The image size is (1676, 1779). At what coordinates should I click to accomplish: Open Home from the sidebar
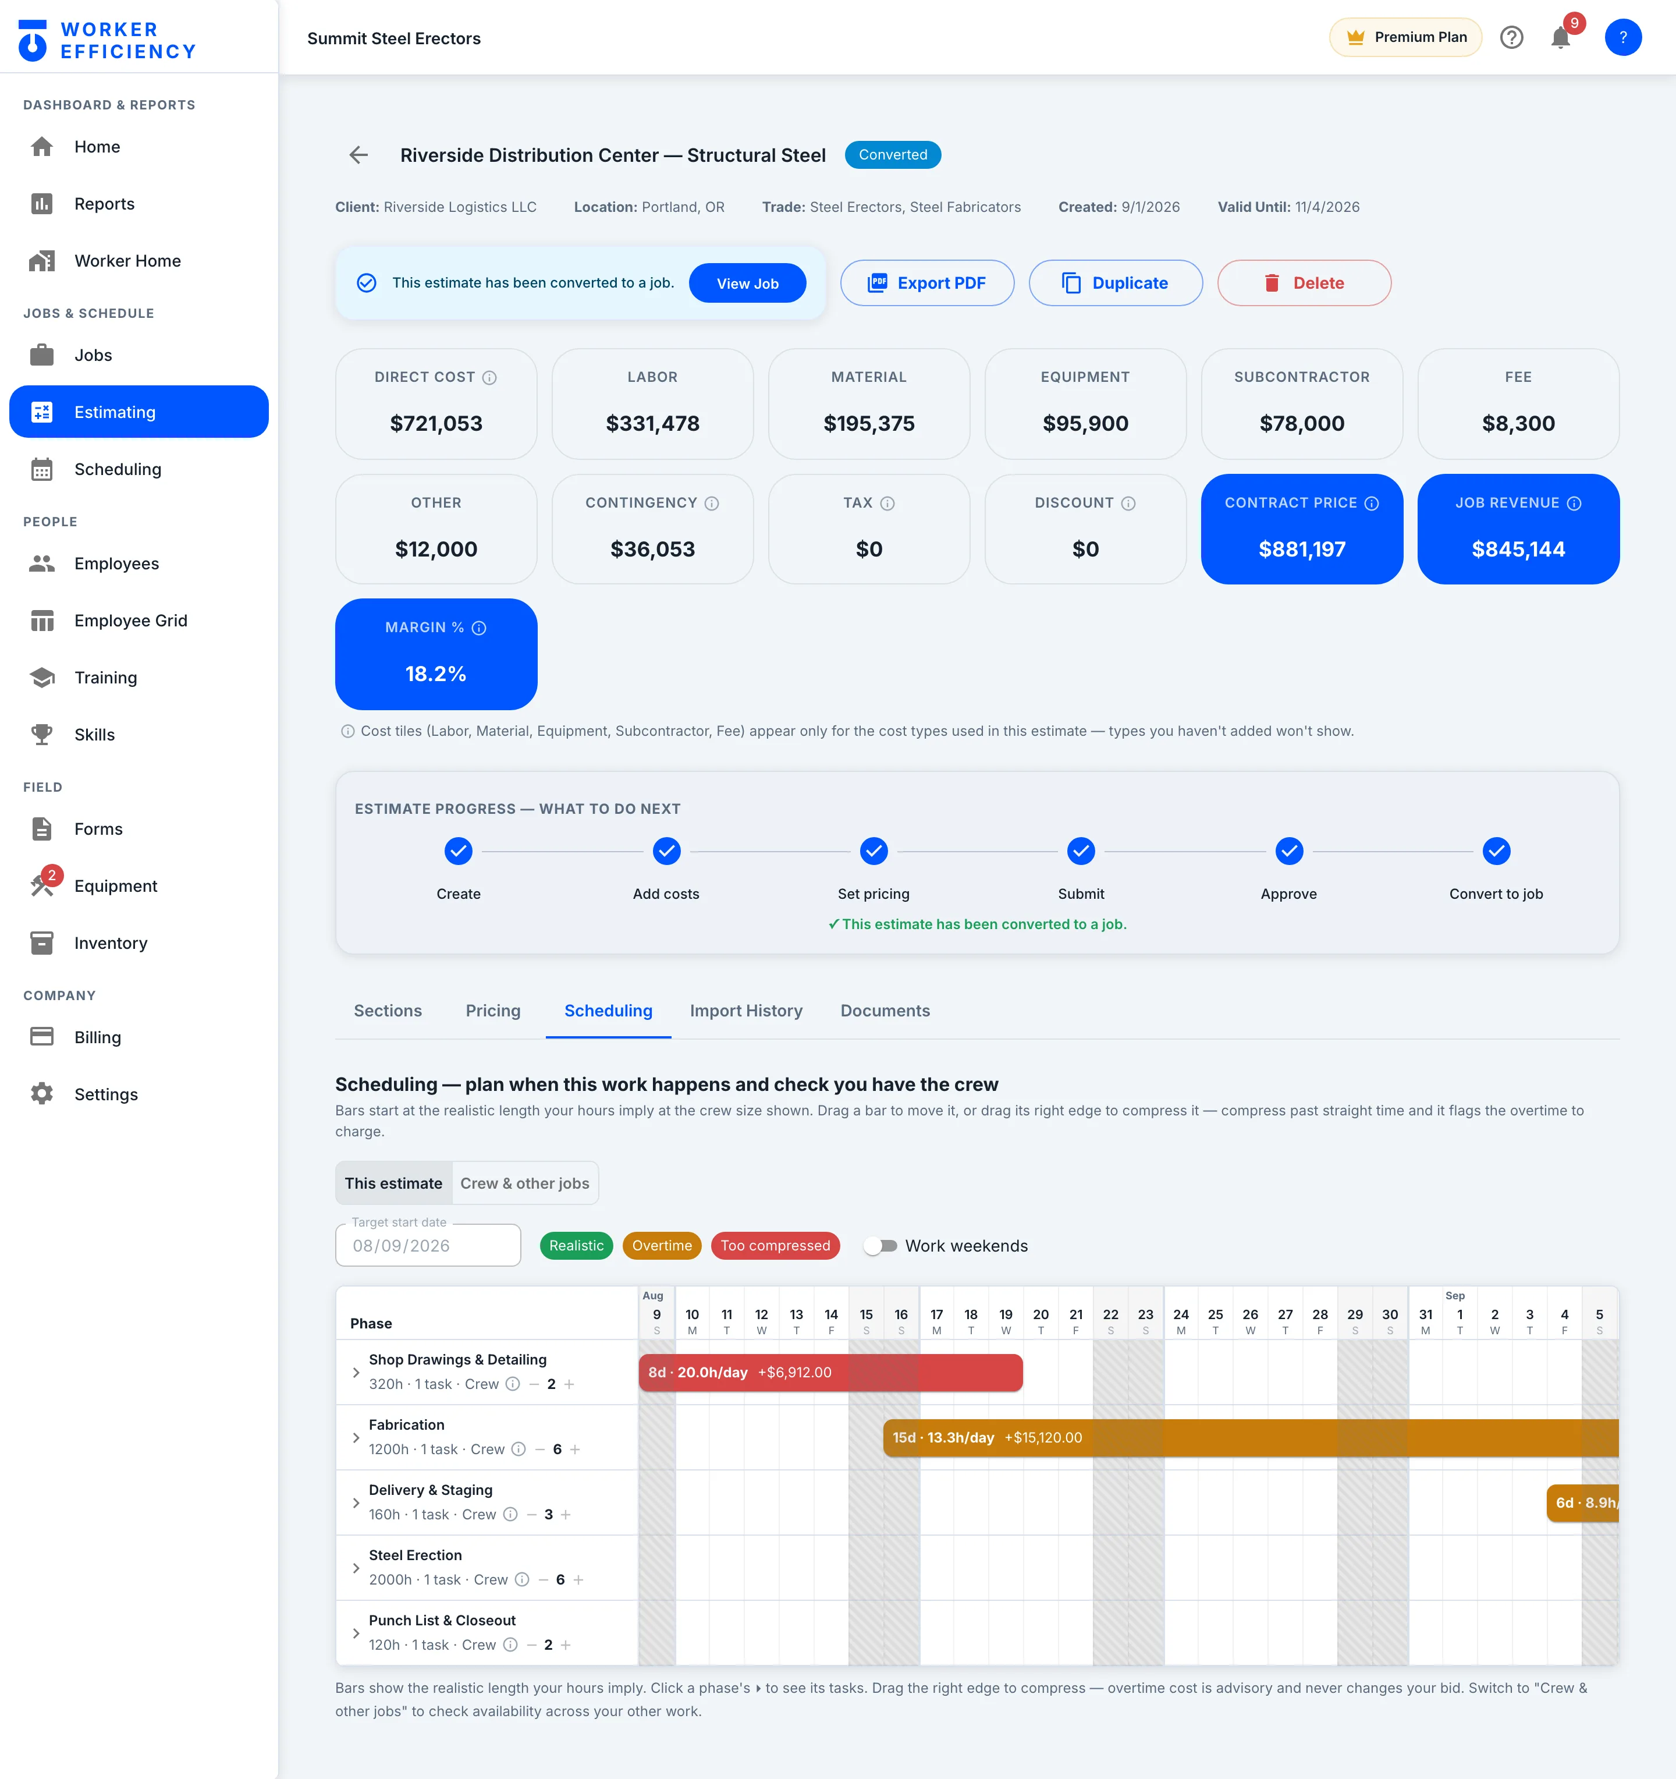(x=139, y=147)
